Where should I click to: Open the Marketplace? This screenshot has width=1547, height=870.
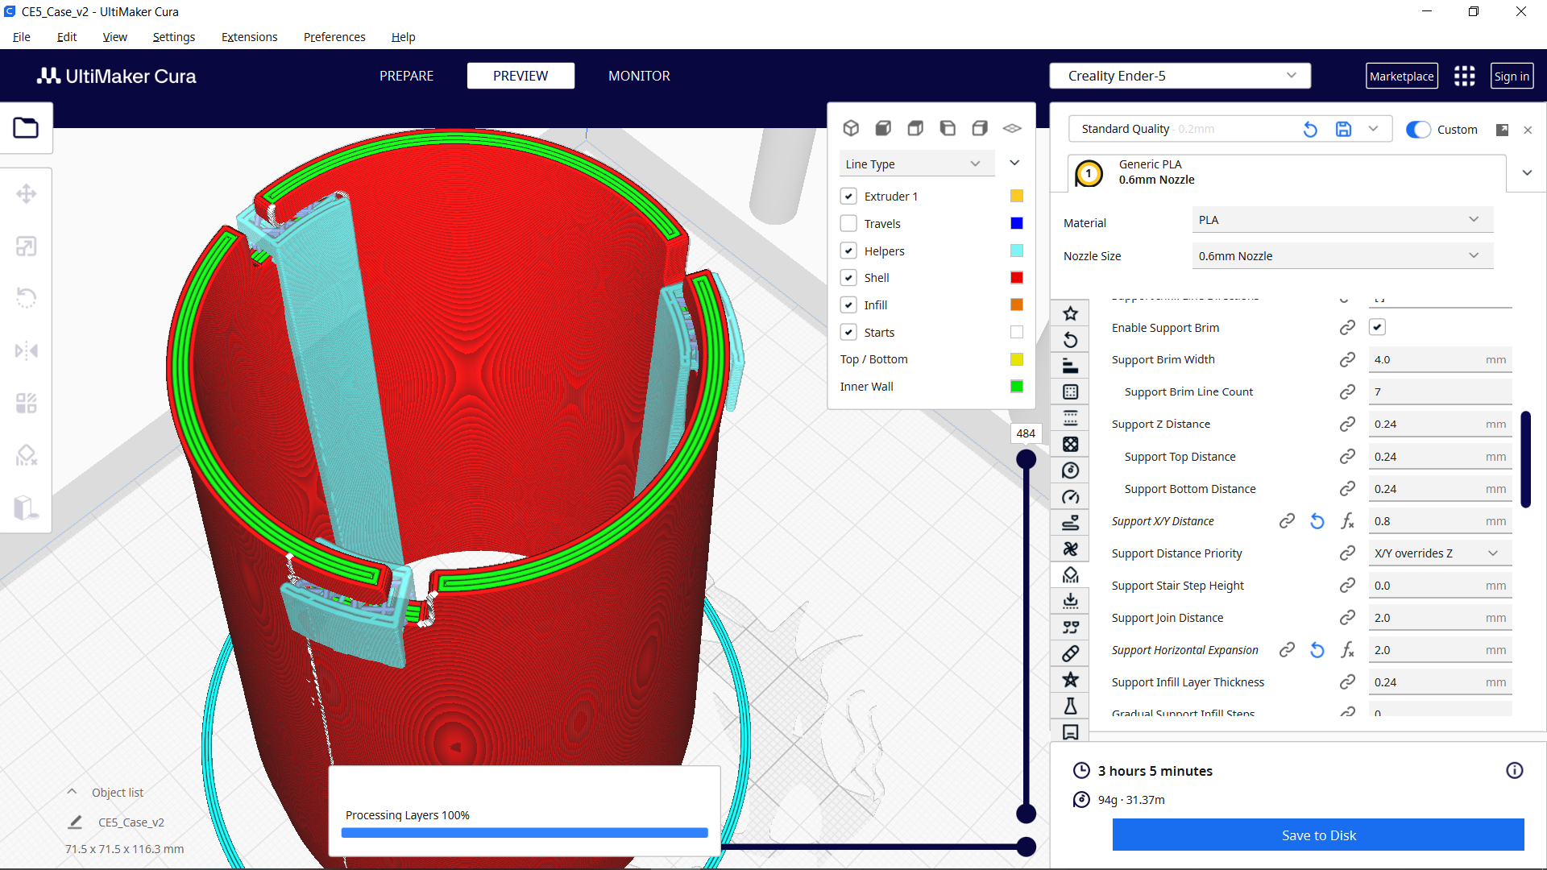point(1401,75)
